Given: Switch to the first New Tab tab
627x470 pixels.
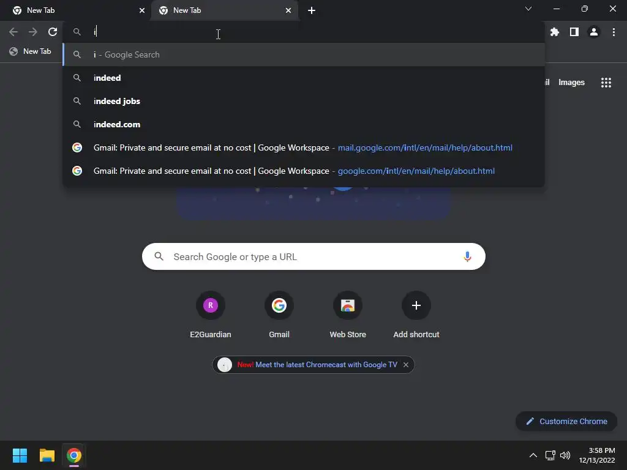Looking at the screenshot, I should tap(75, 10).
